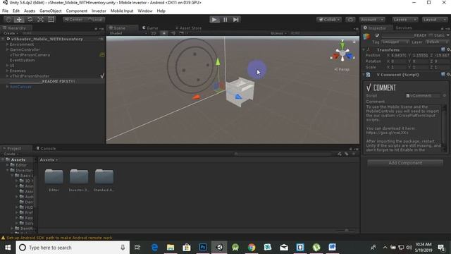This screenshot has height=254, width=451.
Task: Click the Scale Y input field
Action: coord(421,67)
